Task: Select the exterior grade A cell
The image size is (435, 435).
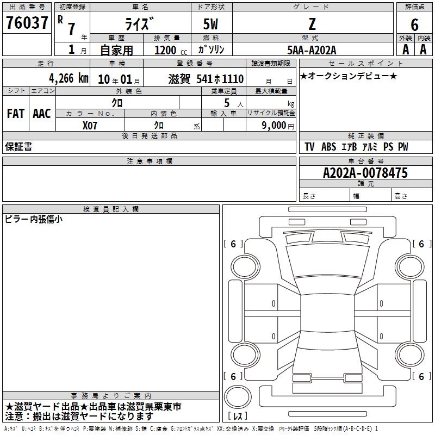Action: pyautogui.click(x=405, y=49)
